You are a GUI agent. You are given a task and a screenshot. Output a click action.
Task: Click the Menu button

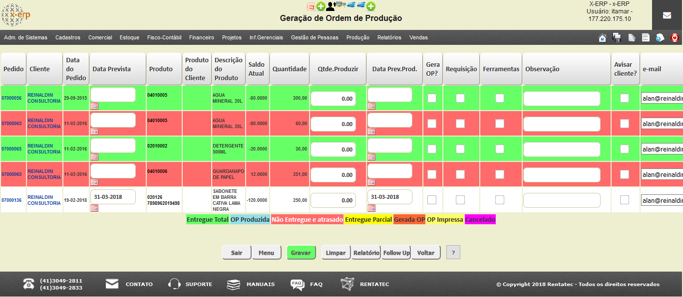[267, 253]
